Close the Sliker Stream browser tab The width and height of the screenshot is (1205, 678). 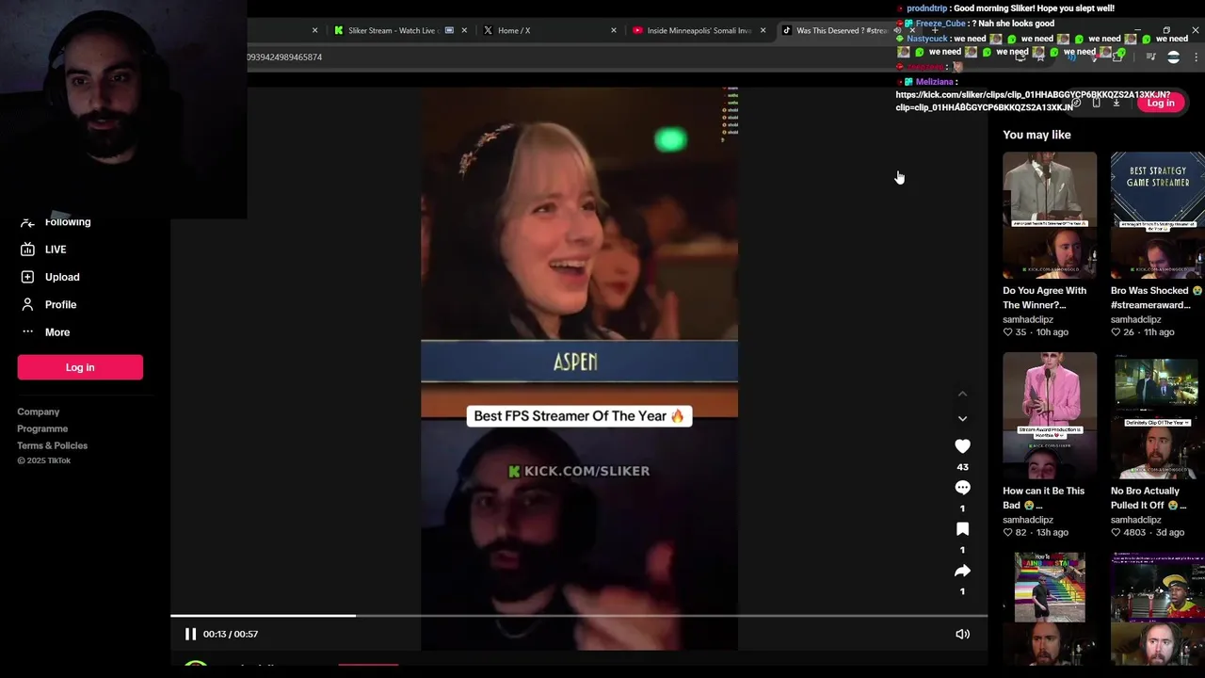tap(464, 30)
